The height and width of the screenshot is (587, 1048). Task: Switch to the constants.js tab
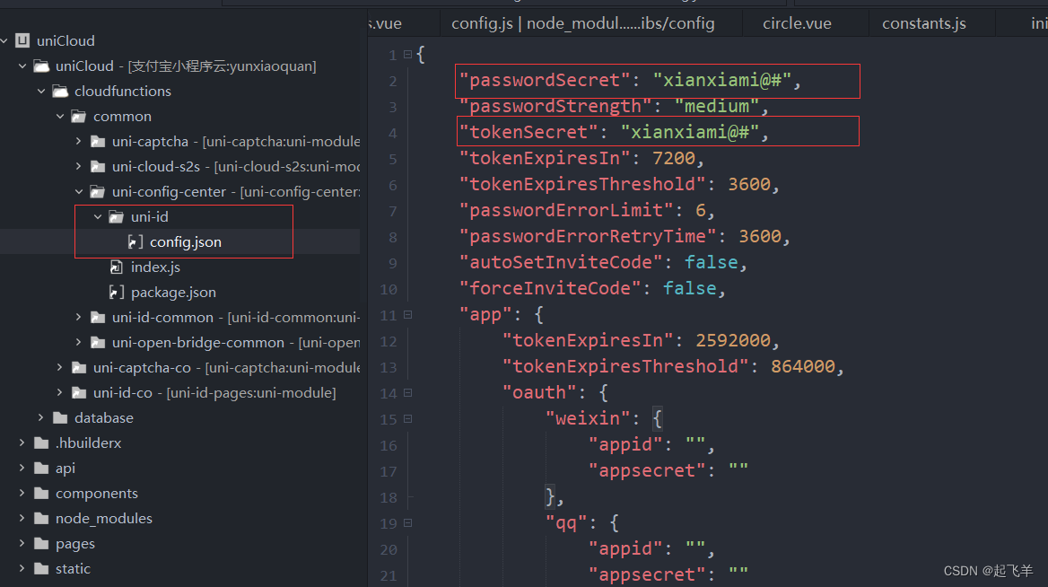pos(923,23)
